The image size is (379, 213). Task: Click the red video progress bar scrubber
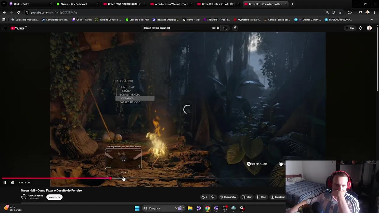110,178
